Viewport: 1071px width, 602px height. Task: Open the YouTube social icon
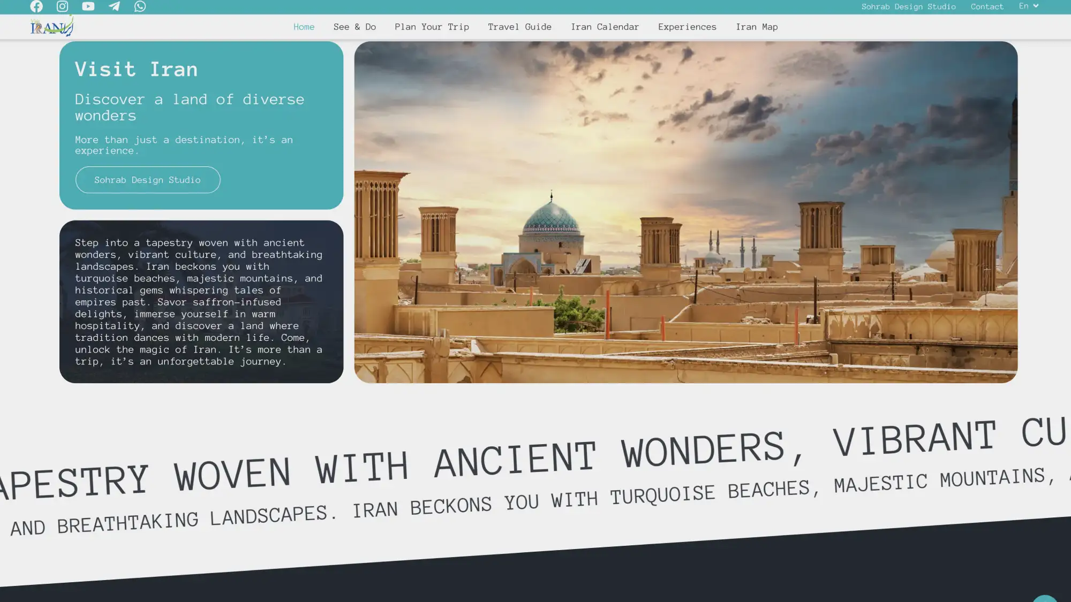click(x=88, y=6)
